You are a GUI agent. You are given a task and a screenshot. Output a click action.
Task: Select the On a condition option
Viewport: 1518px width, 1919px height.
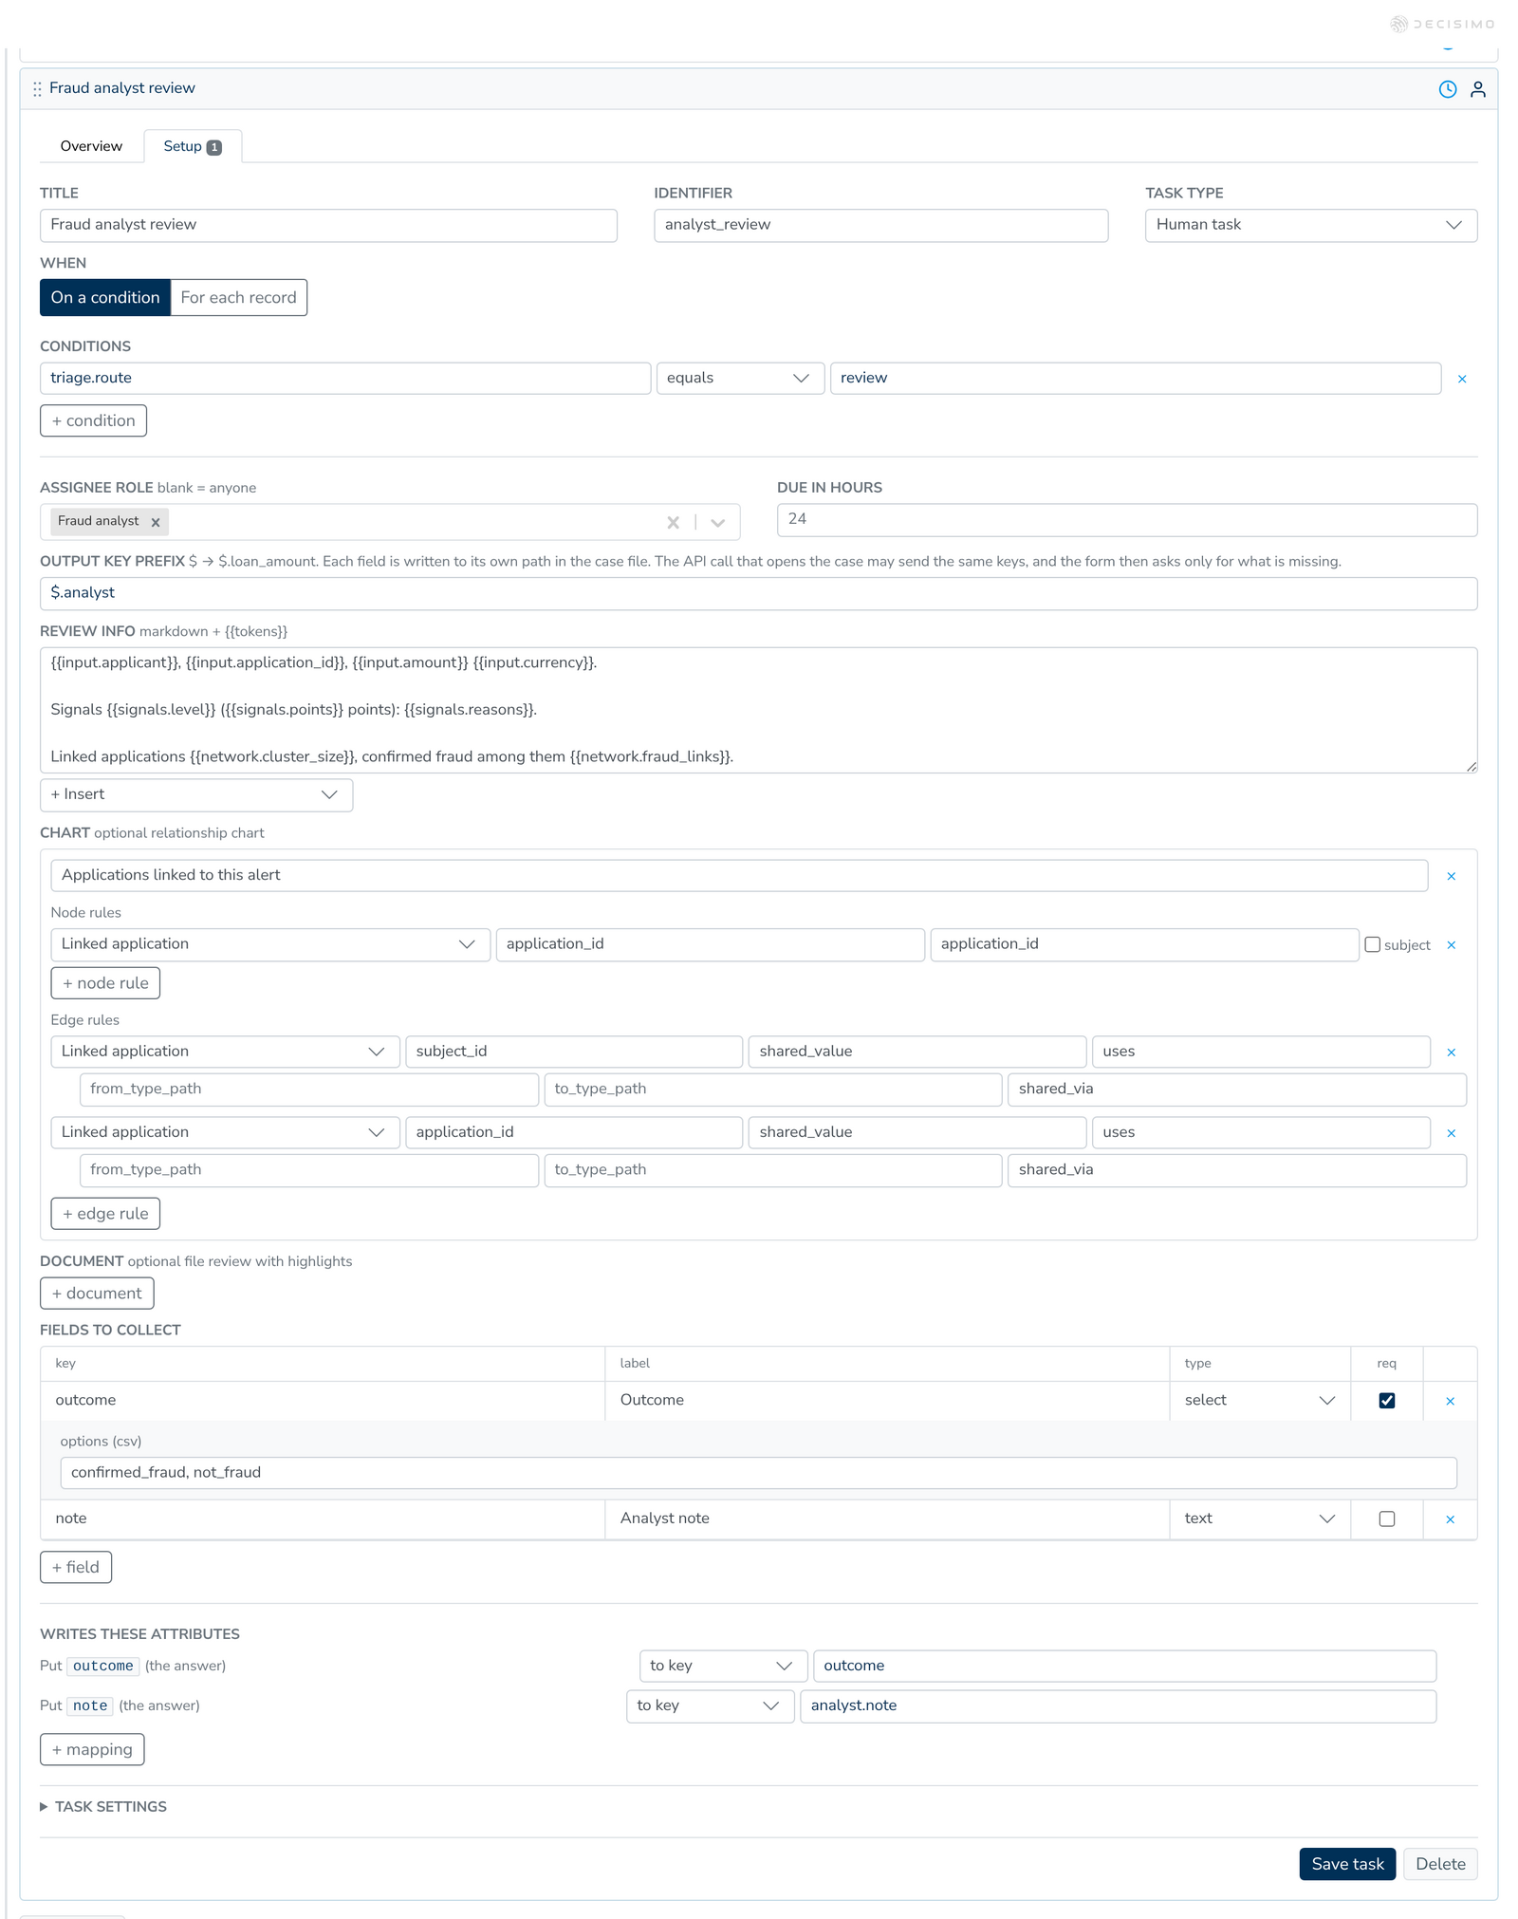tap(105, 297)
